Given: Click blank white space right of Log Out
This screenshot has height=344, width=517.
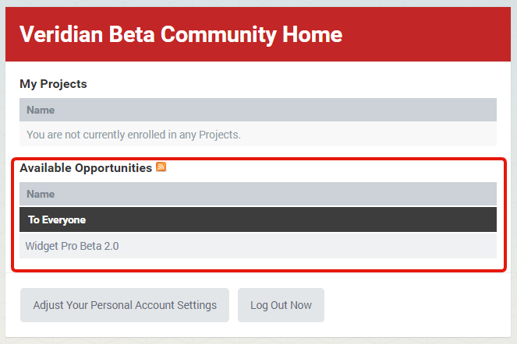Looking at the screenshot, I should tap(416, 305).
